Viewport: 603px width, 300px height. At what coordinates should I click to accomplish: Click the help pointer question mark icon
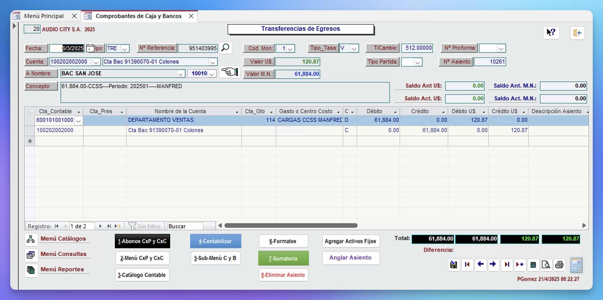point(551,33)
